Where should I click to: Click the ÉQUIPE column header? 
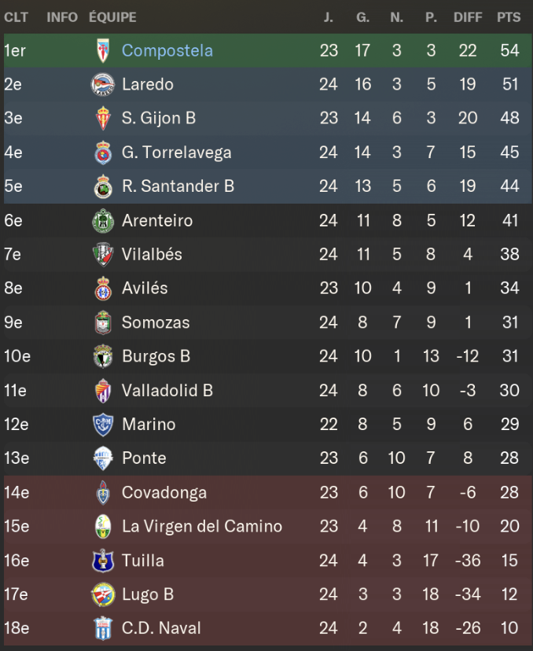112,17
